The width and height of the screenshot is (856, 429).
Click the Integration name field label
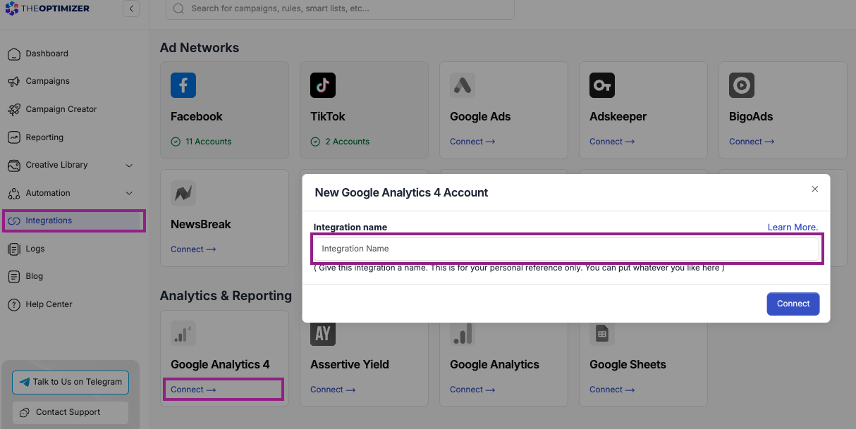point(350,228)
